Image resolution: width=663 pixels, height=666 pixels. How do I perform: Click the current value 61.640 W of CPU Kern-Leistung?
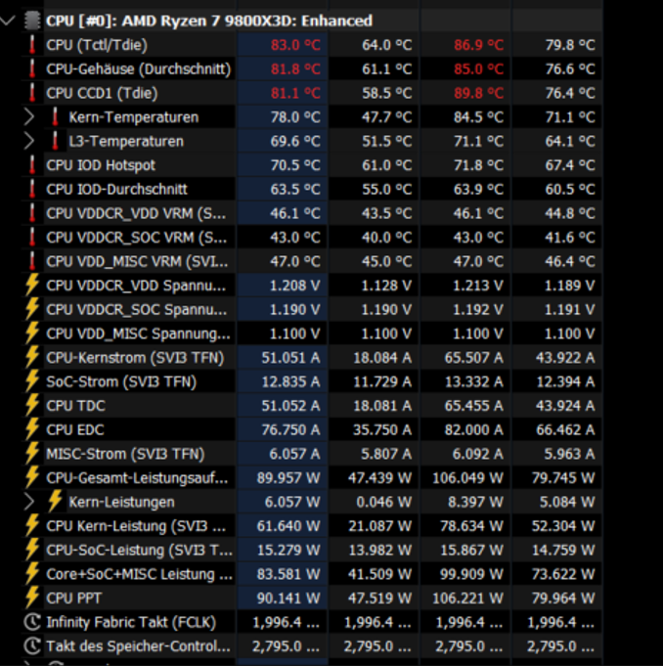point(288,526)
